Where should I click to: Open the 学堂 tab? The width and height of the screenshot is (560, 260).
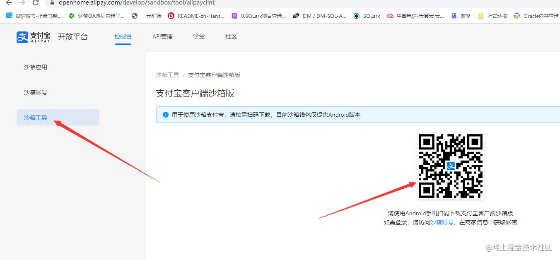(199, 36)
